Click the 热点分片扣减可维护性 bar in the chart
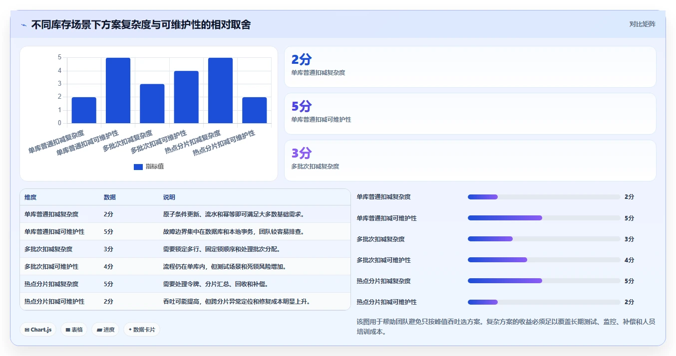Image resolution: width=676 pixels, height=356 pixels. point(255,110)
